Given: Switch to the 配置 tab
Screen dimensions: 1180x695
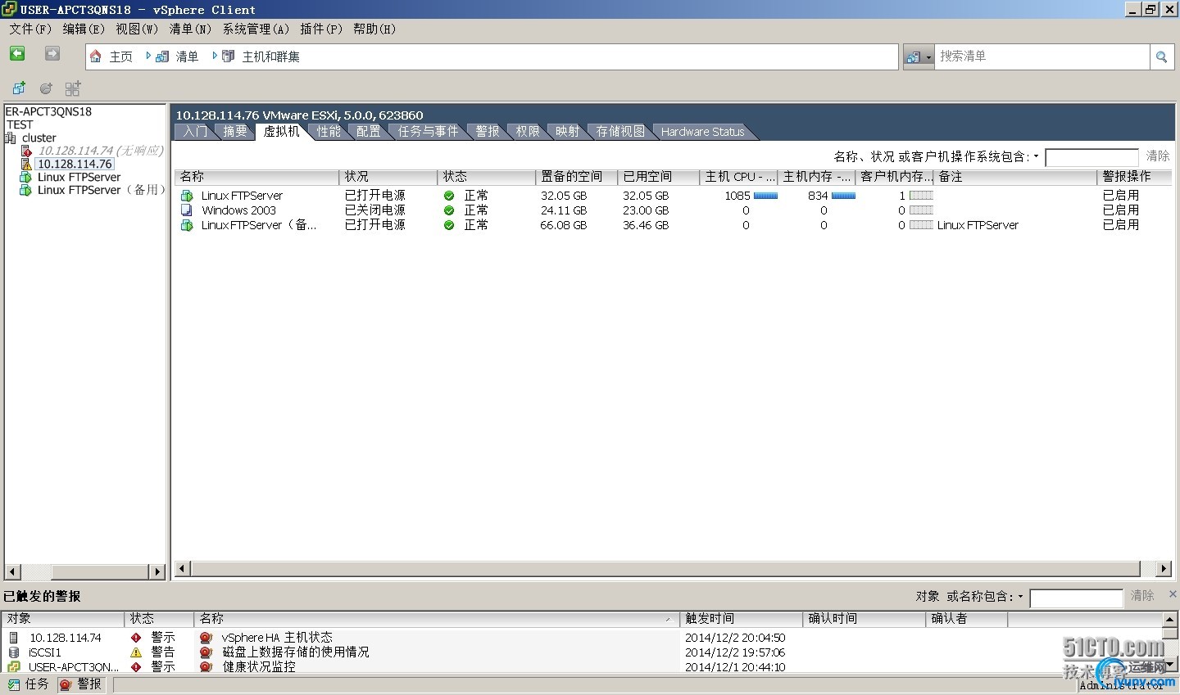Looking at the screenshot, I should coord(369,132).
